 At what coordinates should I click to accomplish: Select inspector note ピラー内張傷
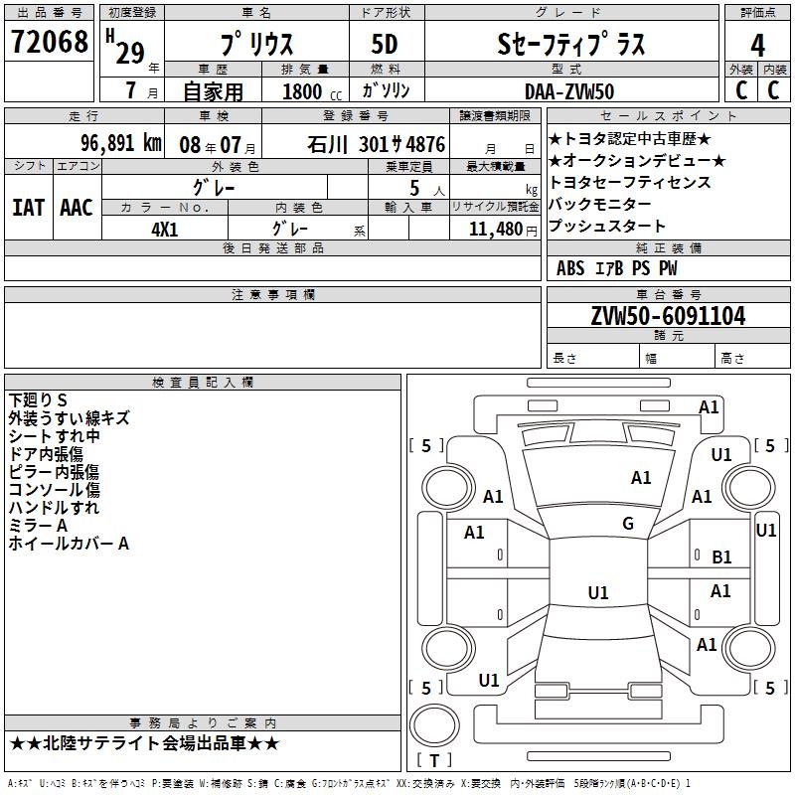coord(54,472)
